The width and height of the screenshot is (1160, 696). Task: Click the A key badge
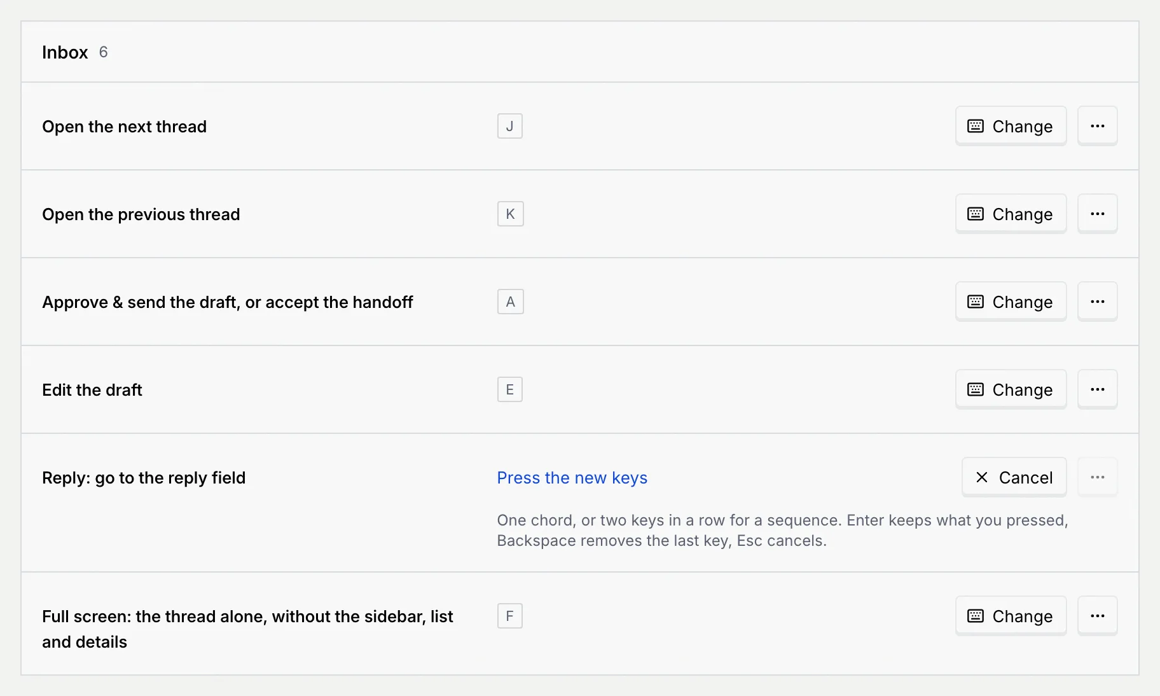click(510, 302)
